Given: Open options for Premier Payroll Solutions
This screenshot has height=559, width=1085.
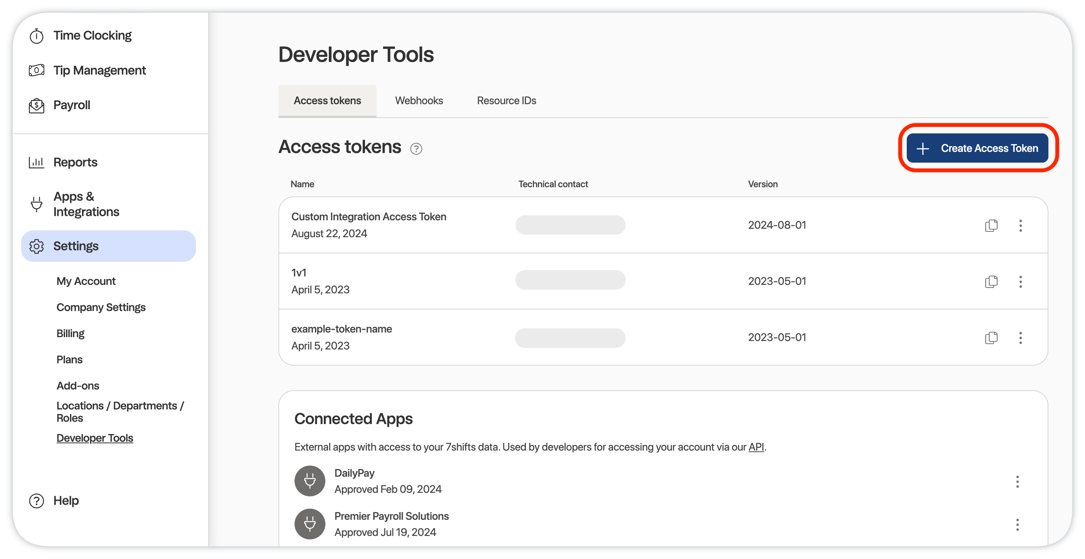Looking at the screenshot, I should (x=1017, y=524).
